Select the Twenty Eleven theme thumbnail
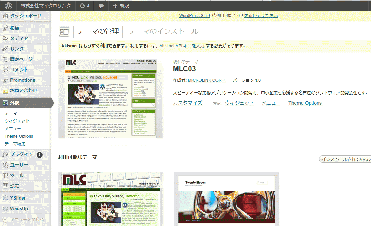Image resolution: width=371 pixels, height=226 pixels. pyautogui.click(x=226, y=200)
